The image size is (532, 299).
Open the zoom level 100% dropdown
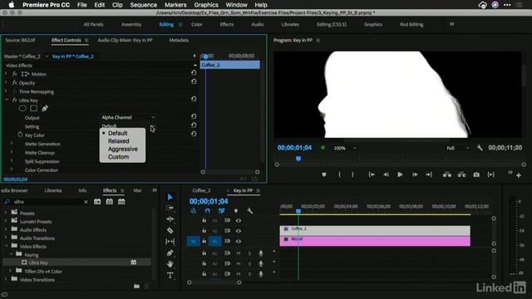(x=345, y=148)
